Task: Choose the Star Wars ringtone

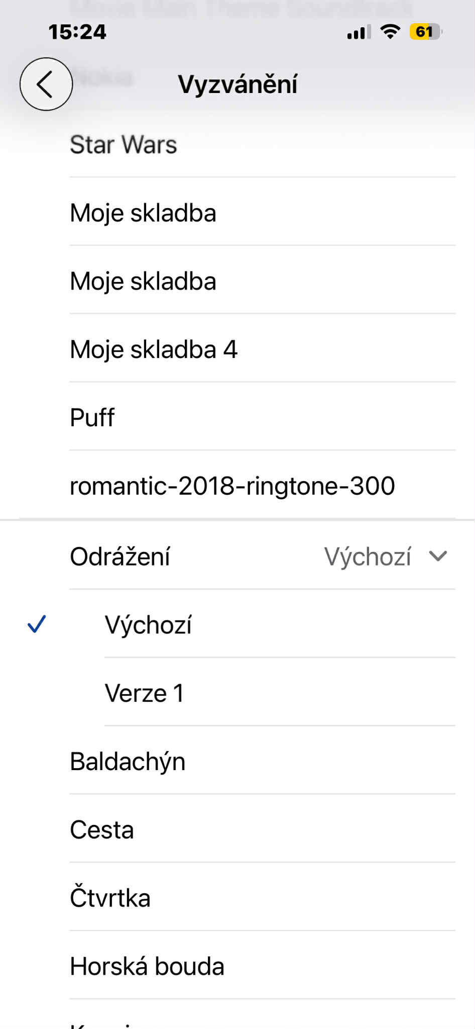Action: coord(124,145)
